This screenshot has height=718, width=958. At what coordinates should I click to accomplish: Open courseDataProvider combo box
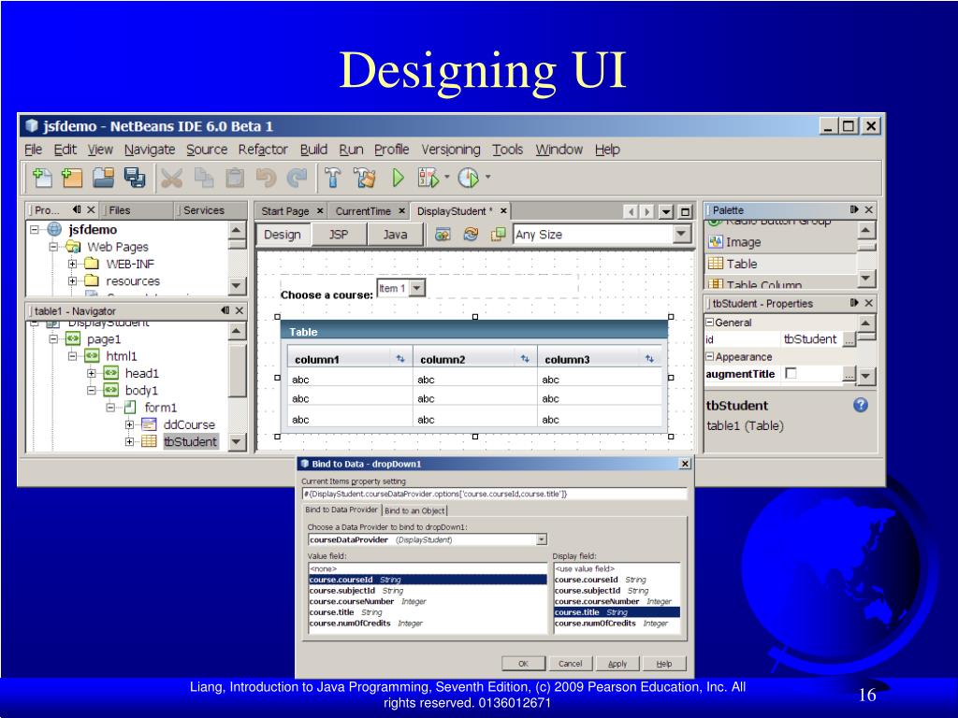click(x=542, y=539)
